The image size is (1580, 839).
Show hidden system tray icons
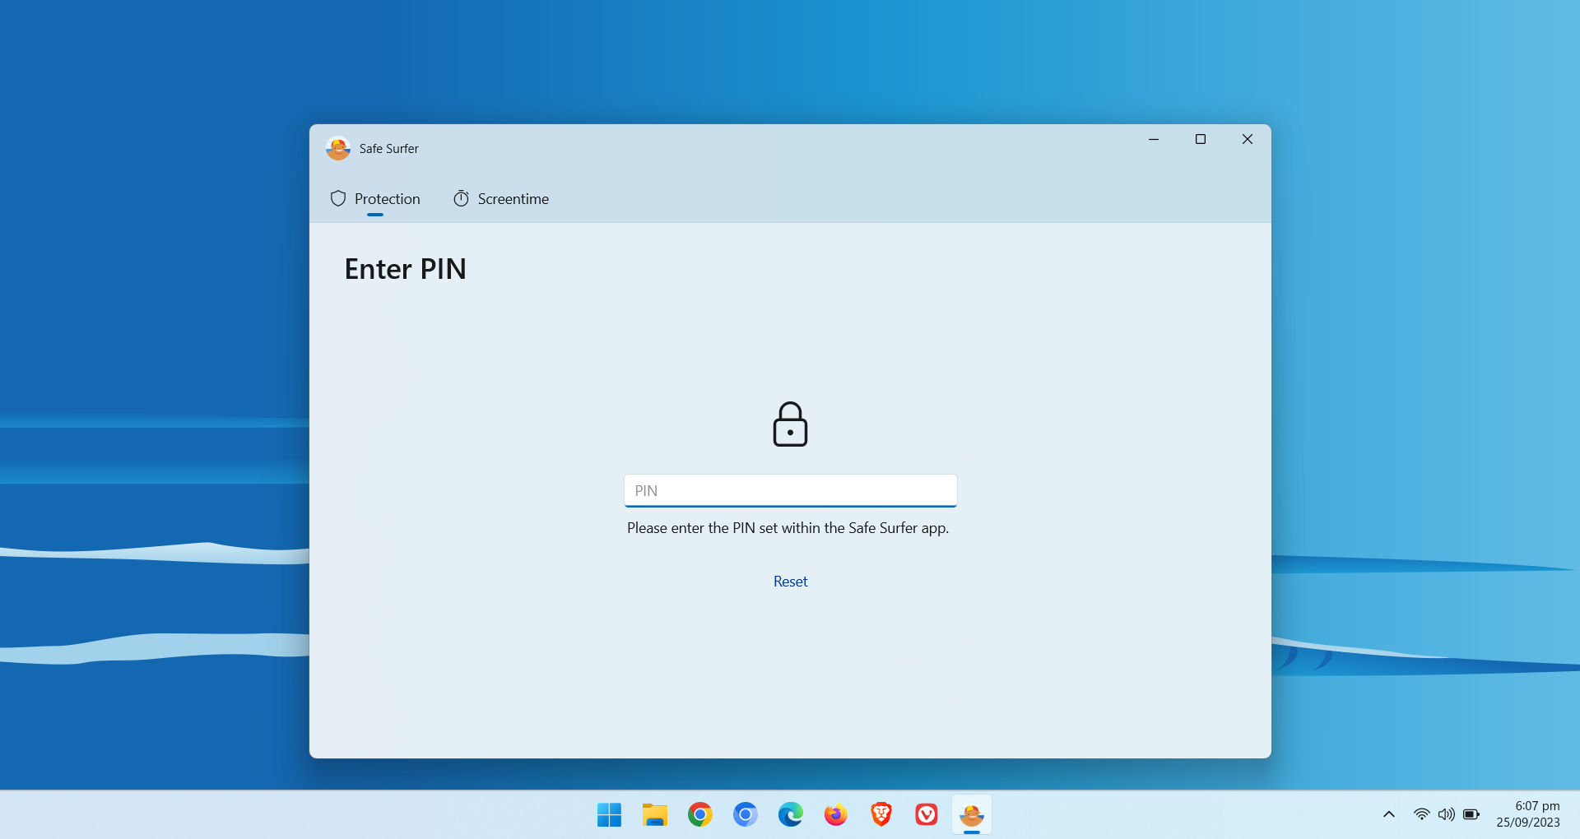point(1389,814)
